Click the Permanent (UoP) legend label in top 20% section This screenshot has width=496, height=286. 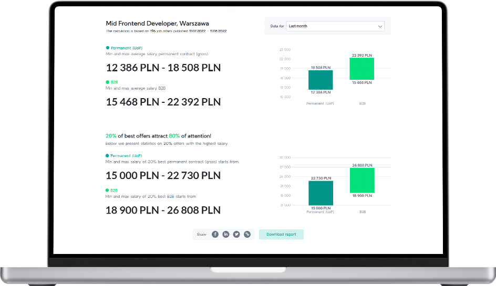click(126, 156)
